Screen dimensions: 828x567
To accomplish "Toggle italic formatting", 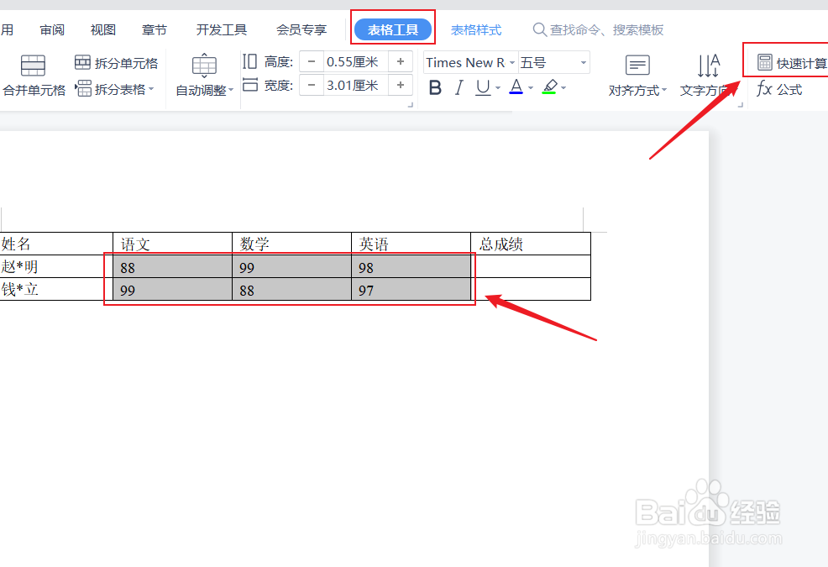I will point(458,87).
